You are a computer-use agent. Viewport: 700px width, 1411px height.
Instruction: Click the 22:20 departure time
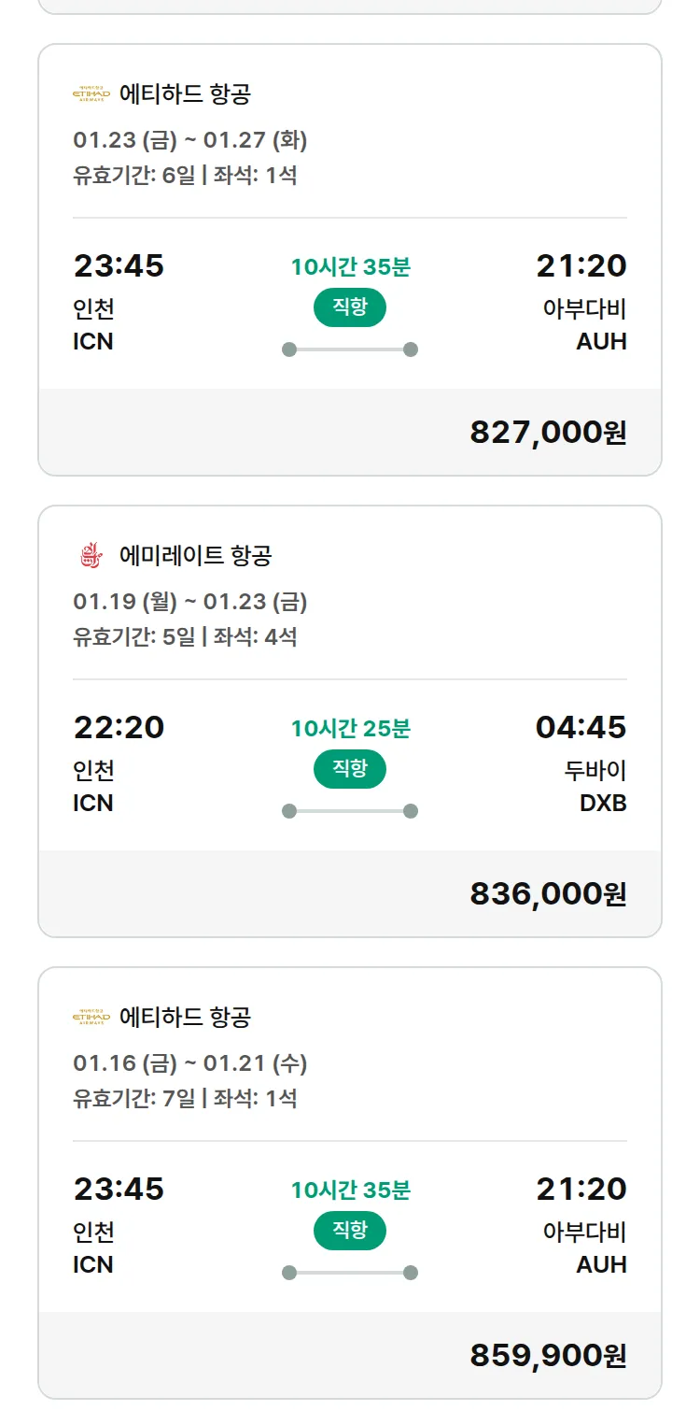[x=119, y=727]
